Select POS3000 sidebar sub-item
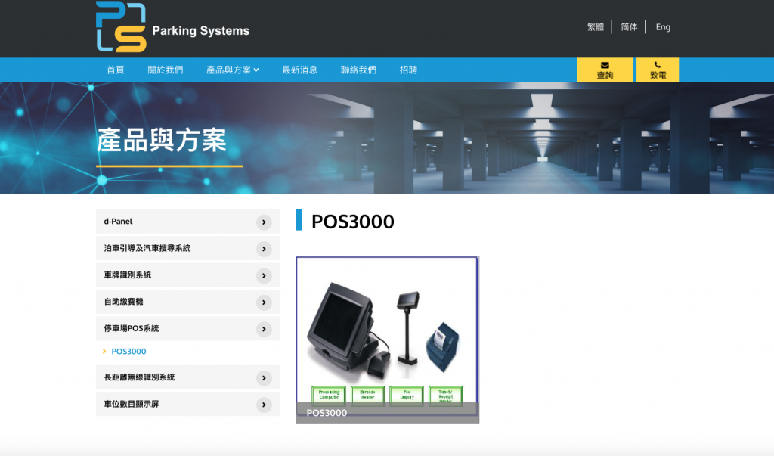This screenshot has height=456, width=774. (x=128, y=352)
